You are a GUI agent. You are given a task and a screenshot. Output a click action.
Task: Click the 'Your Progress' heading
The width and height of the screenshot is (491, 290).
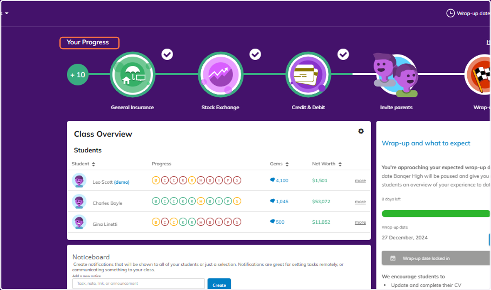click(88, 43)
